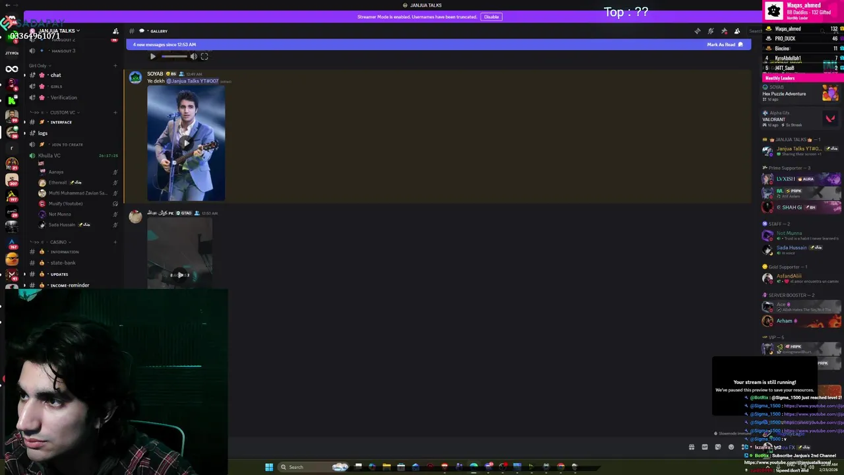
Task: Open the emoji picker in the message bar
Action: point(731,447)
